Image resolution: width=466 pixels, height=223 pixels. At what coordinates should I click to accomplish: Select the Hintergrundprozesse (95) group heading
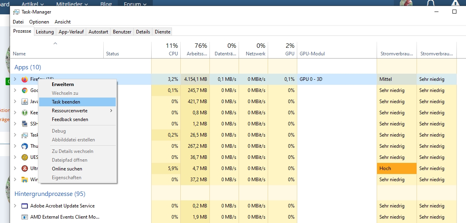50,194
